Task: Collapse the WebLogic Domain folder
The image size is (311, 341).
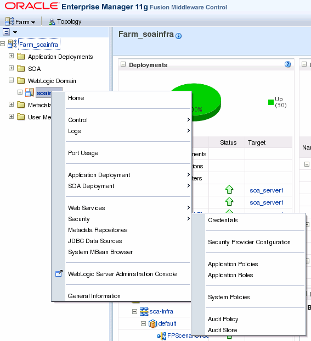Action: point(11,80)
